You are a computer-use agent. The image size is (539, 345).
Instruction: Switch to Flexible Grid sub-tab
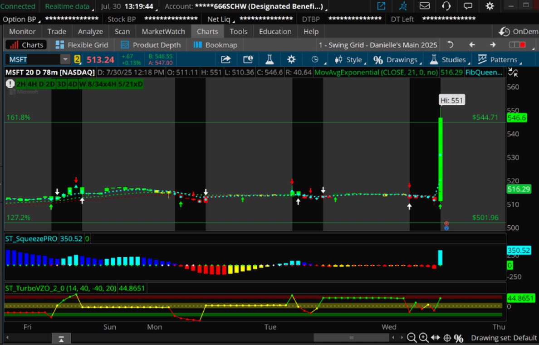pos(82,45)
